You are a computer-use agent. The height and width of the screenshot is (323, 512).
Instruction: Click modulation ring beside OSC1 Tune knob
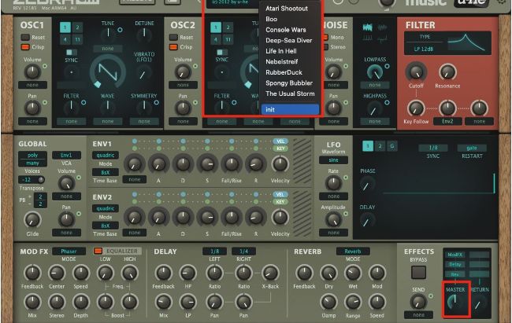click(121, 30)
